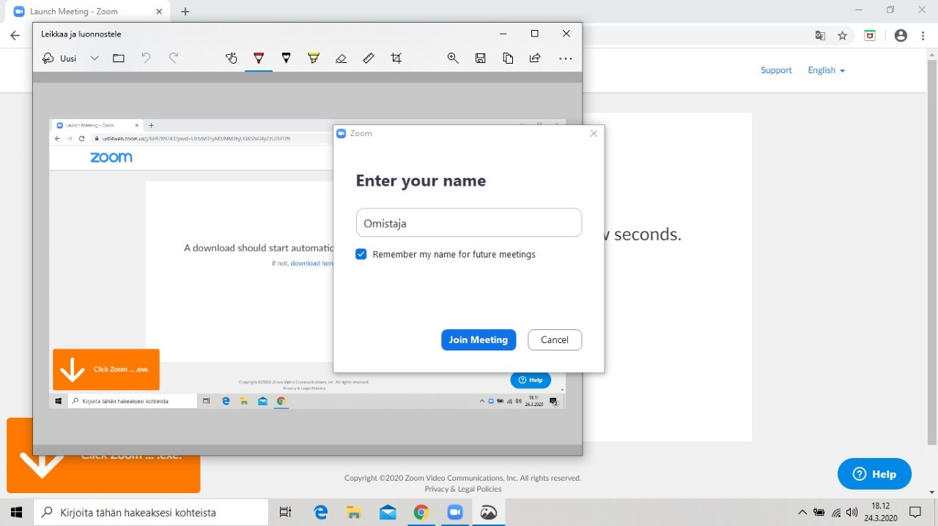
Task: Select the image crop tool
Action: tap(396, 59)
